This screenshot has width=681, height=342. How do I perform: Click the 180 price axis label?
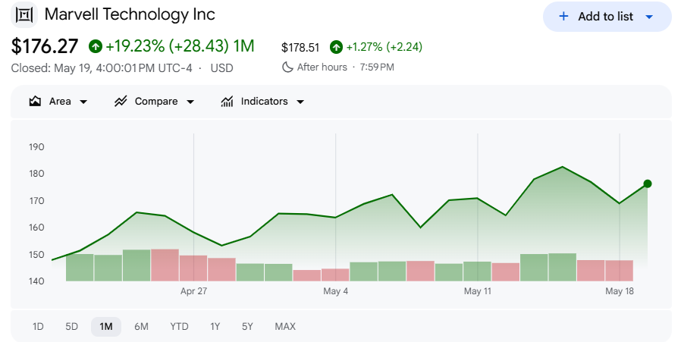36,174
